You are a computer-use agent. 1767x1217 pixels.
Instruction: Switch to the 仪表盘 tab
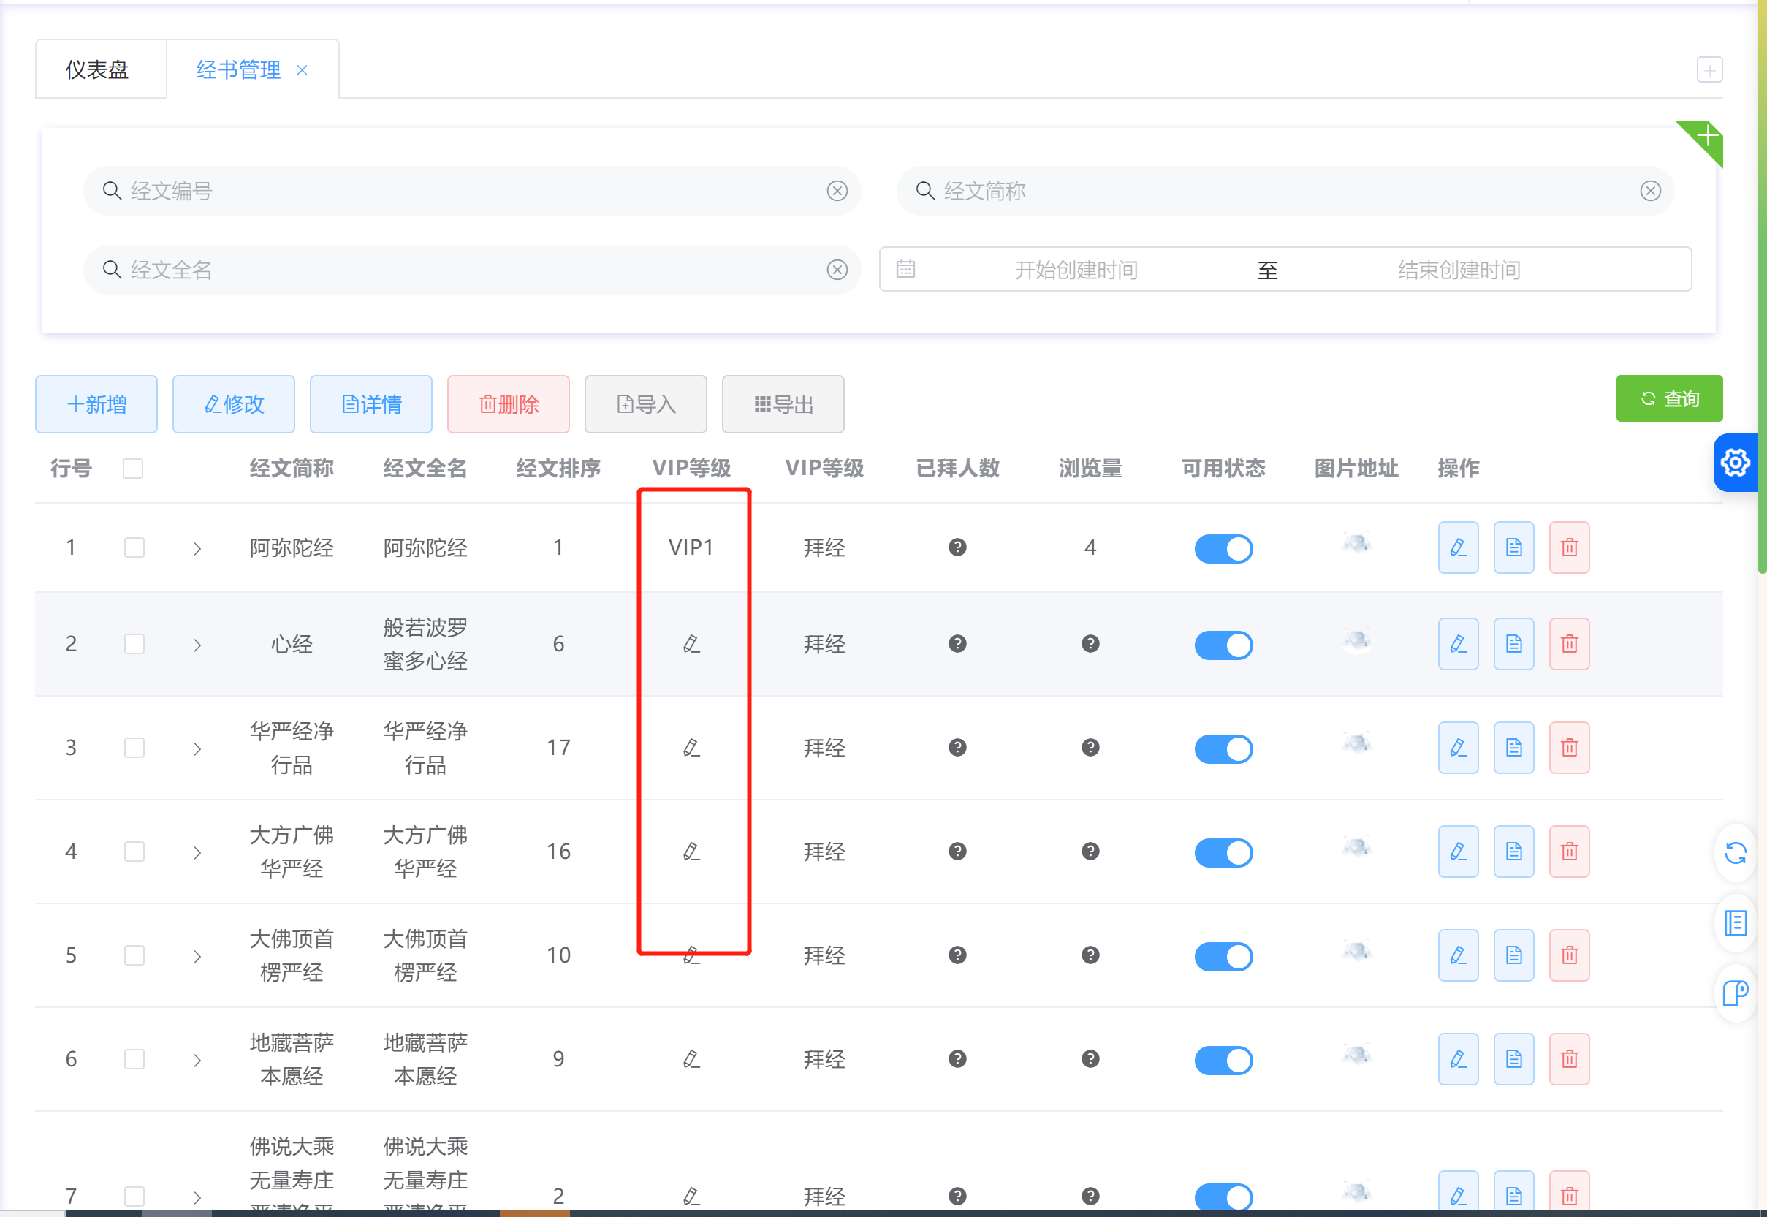[x=101, y=69]
